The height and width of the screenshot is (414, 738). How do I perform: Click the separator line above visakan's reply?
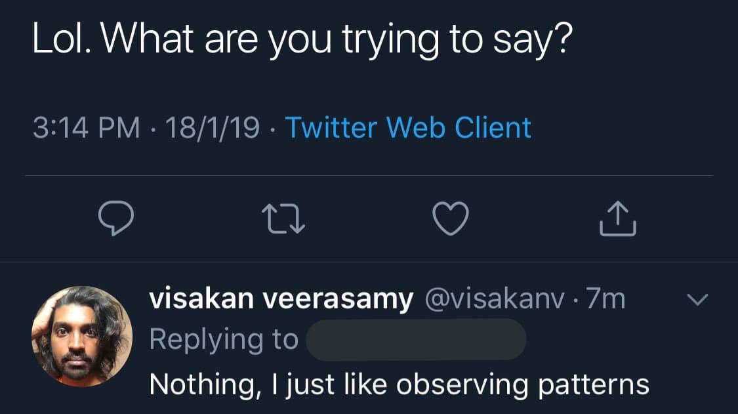click(369, 262)
